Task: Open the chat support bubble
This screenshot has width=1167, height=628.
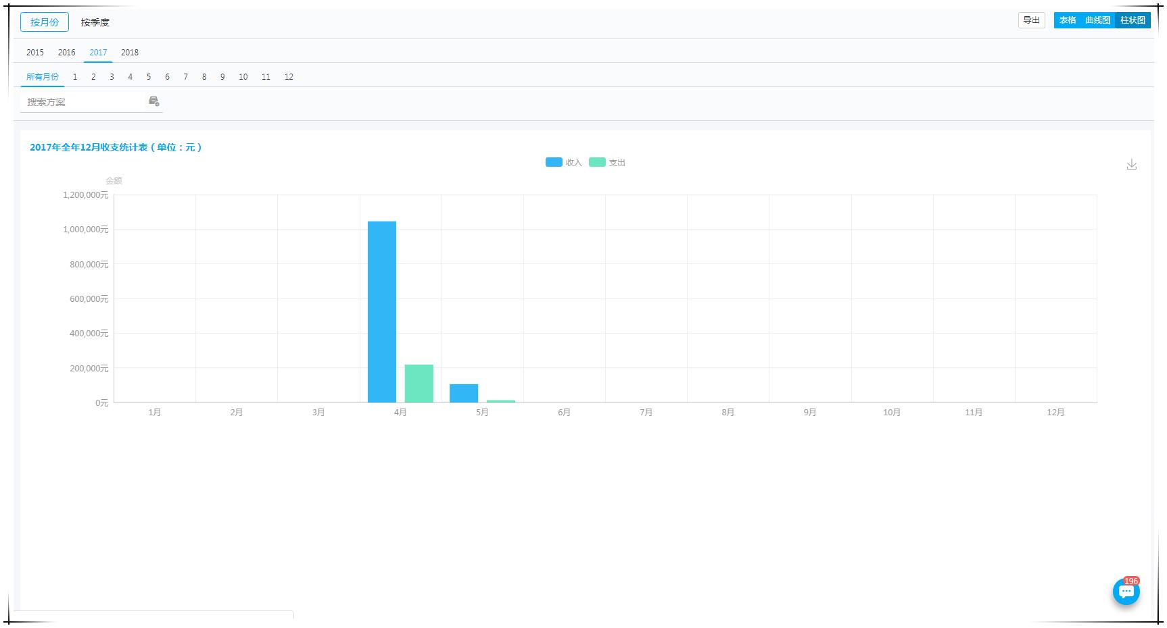Action: [1126, 592]
